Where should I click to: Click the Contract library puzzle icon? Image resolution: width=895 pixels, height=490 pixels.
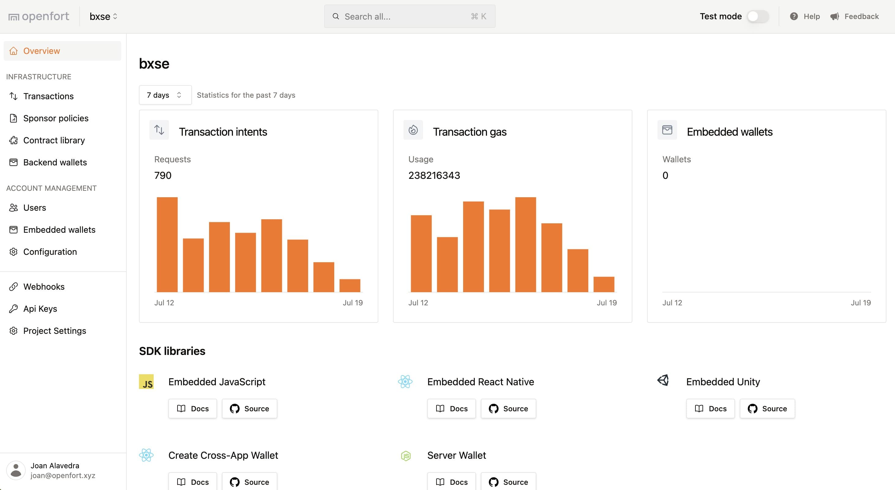point(13,140)
